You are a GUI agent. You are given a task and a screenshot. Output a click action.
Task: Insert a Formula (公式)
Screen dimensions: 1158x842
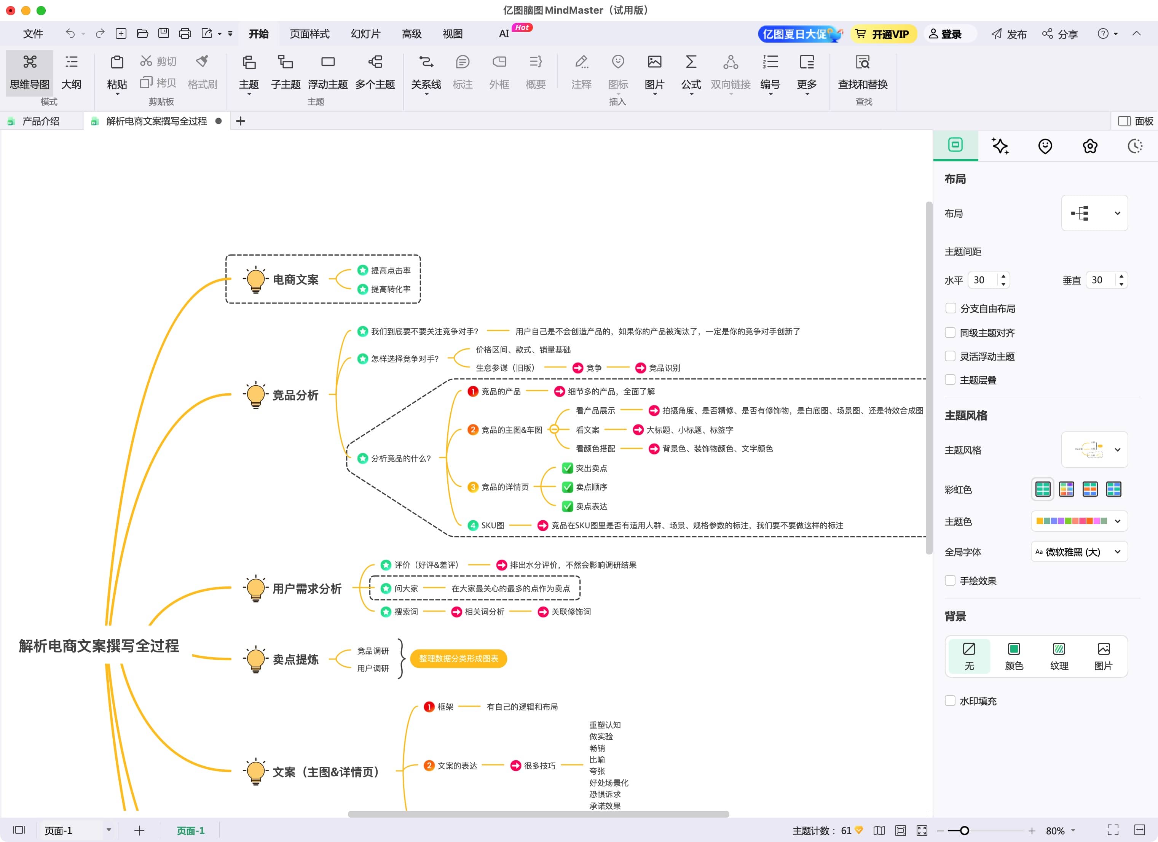[x=691, y=72]
